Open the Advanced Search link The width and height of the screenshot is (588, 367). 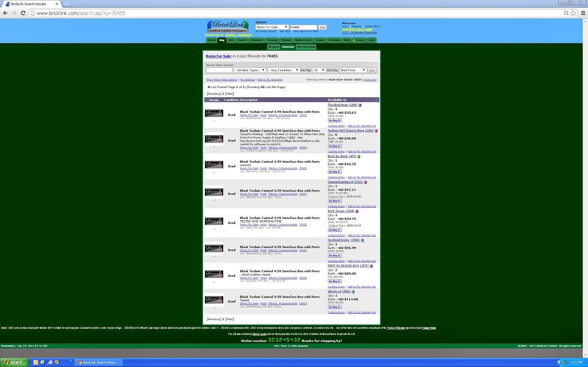click(x=266, y=32)
